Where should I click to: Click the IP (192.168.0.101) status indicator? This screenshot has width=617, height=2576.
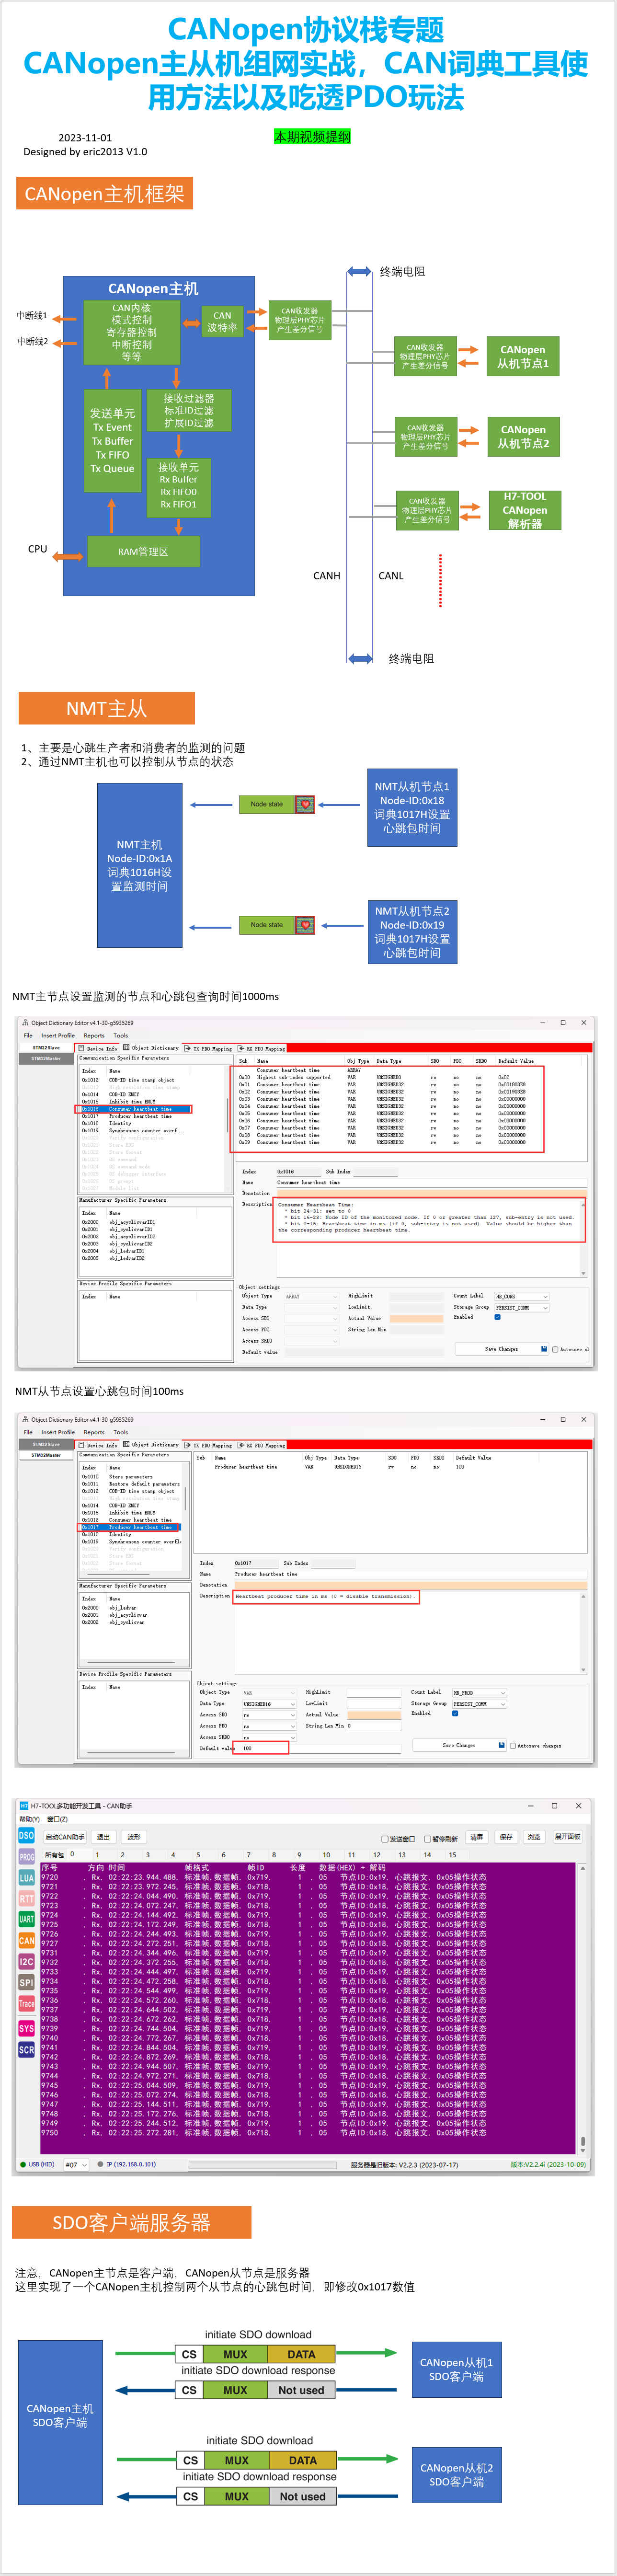click(126, 2165)
